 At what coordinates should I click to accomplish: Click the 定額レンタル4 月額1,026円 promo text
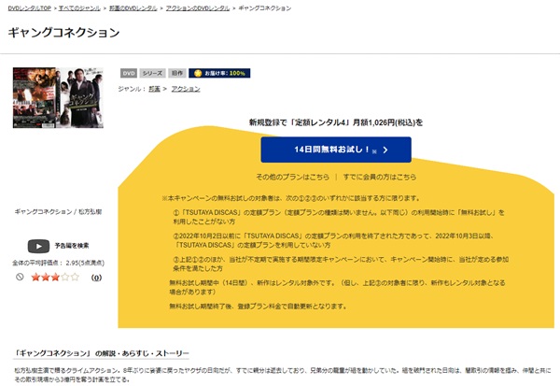tap(336, 122)
